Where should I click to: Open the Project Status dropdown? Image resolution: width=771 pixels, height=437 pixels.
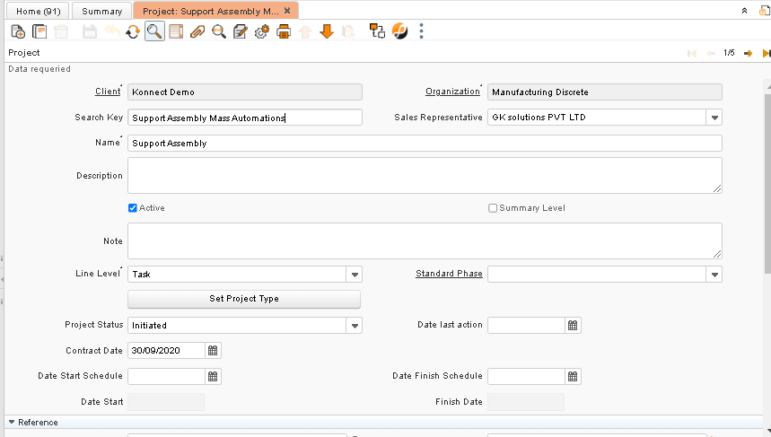click(x=355, y=326)
